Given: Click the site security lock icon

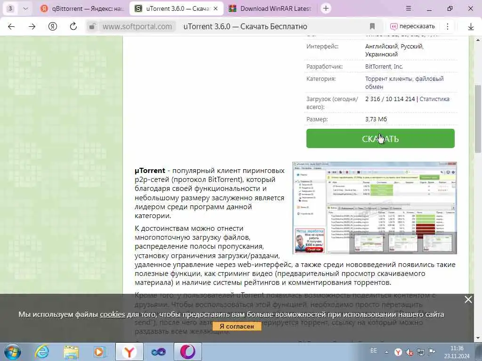Looking at the screenshot, I should (92, 27).
